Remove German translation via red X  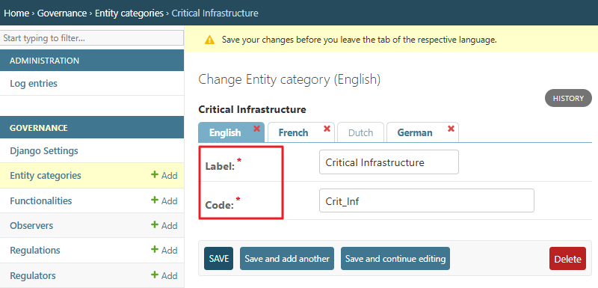[451, 129]
